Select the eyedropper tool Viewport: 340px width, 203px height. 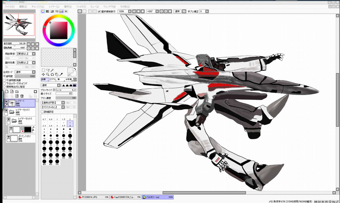(x=61, y=75)
